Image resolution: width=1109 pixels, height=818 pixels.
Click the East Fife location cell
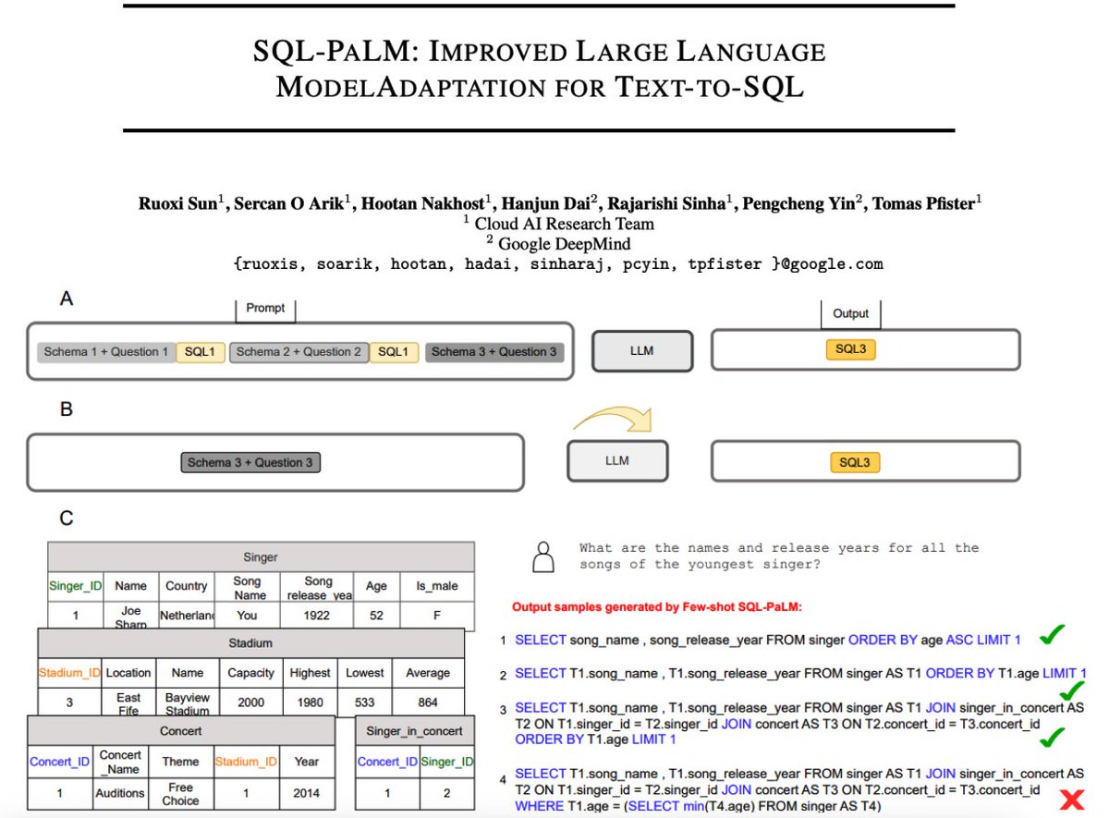(x=128, y=702)
